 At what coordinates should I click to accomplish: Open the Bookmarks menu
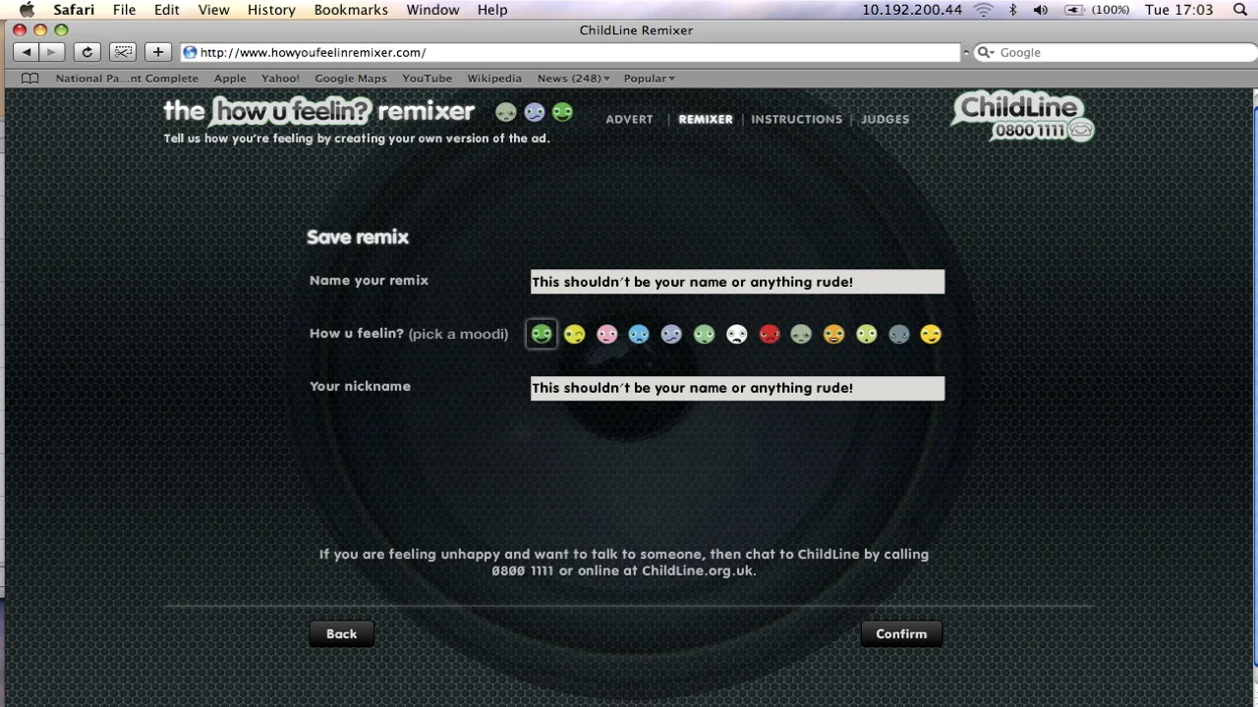[352, 10]
